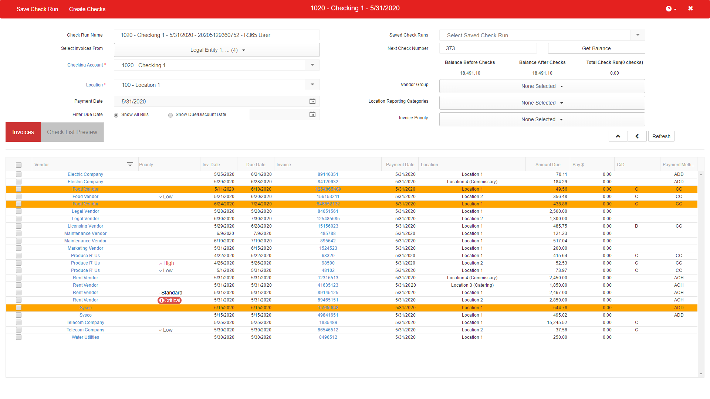710x399 pixels.
Task: Click the Critical priority badge
Action: tap(169, 300)
